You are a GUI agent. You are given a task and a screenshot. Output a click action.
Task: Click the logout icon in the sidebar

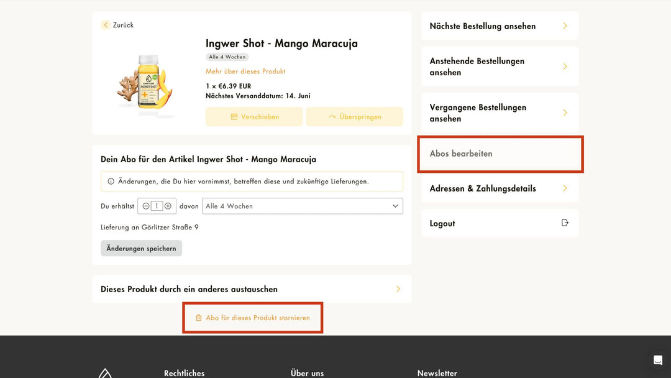[565, 223]
